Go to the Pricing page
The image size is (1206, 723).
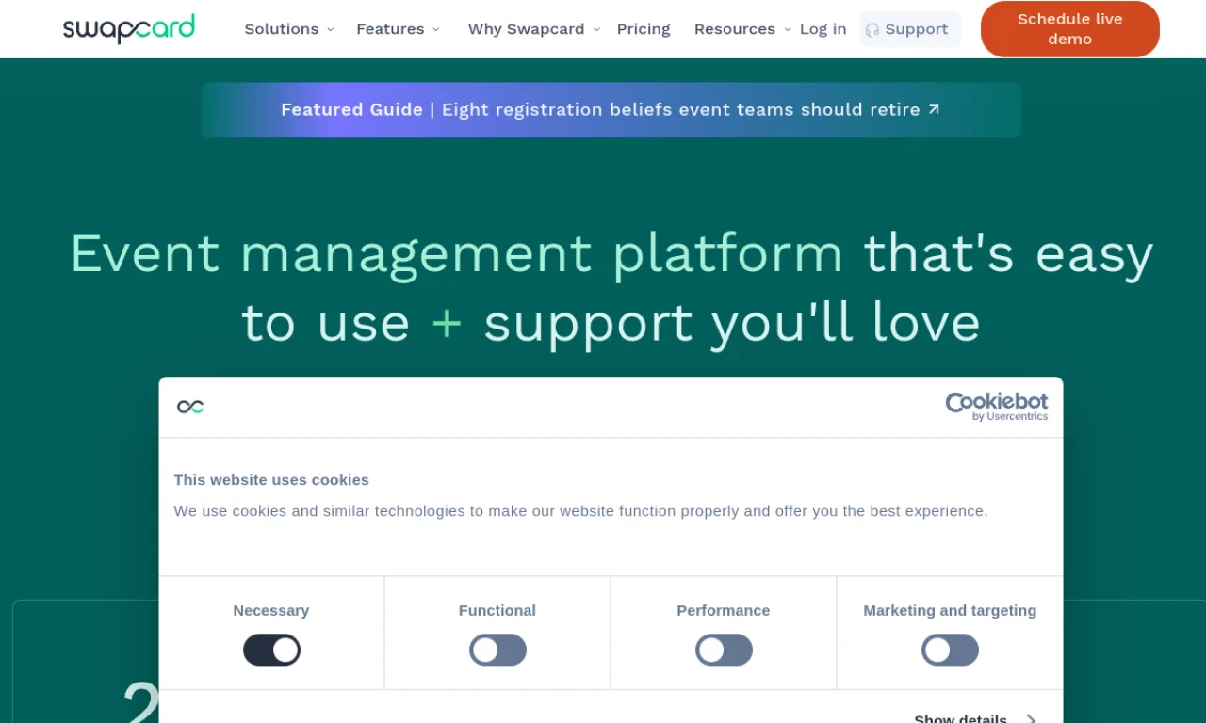pyautogui.click(x=644, y=29)
